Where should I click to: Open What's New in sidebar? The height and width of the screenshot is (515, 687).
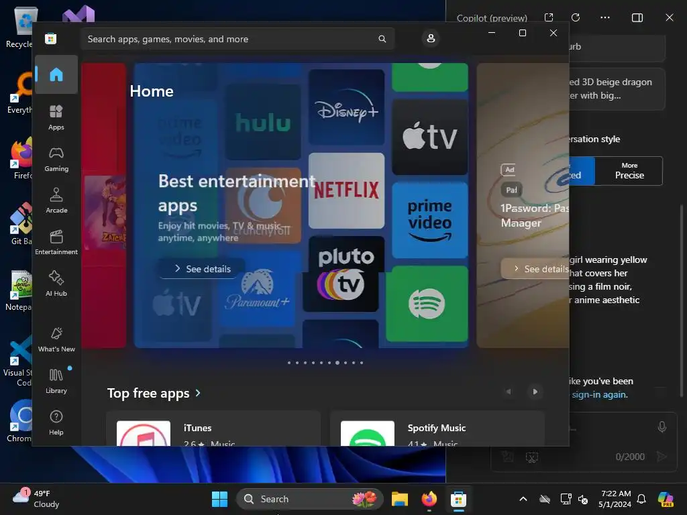pos(56,339)
